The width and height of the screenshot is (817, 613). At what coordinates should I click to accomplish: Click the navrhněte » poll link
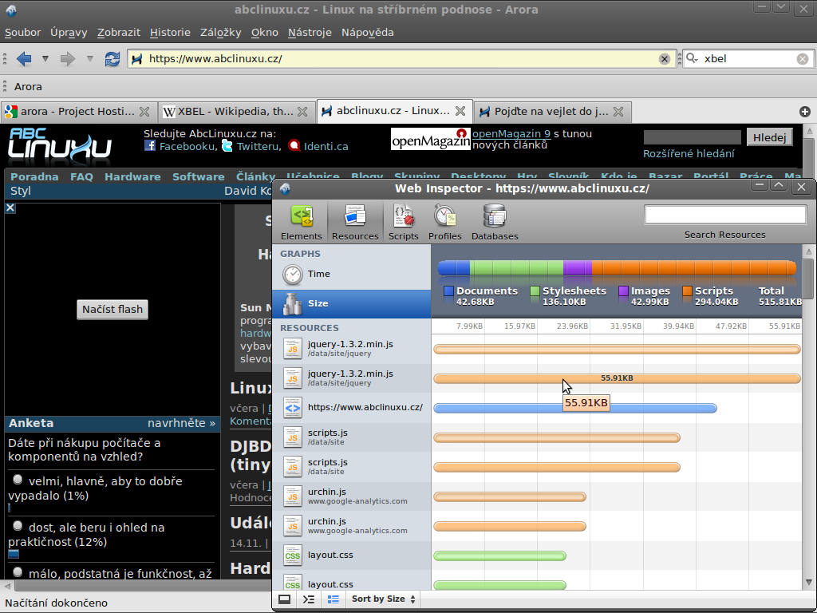181,423
